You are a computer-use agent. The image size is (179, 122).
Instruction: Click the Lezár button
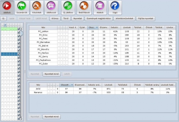click(12, 19)
